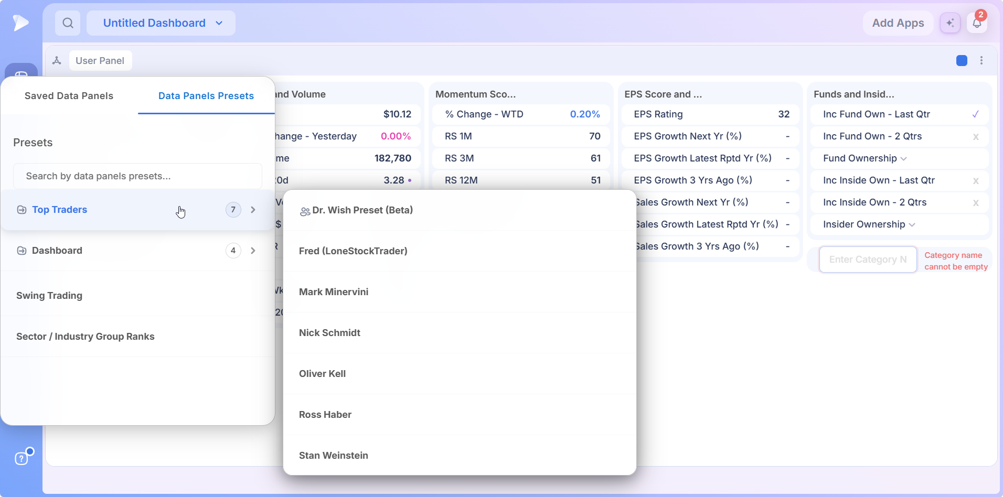
Task: Click the Dashboard preset folder icon
Action: coord(22,251)
